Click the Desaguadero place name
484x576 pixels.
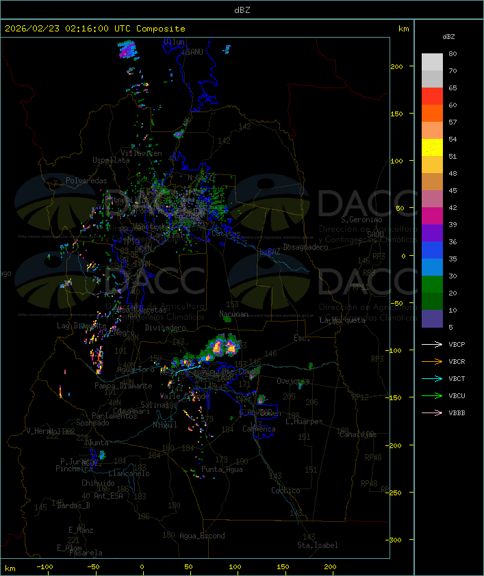[306, 247]
